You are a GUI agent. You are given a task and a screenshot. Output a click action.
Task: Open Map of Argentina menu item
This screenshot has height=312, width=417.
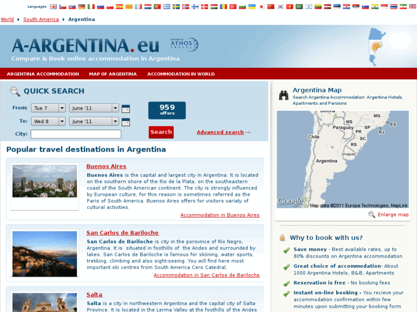pos(113,74)
